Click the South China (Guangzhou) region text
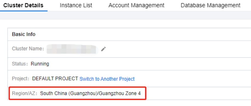 (69, 93)
